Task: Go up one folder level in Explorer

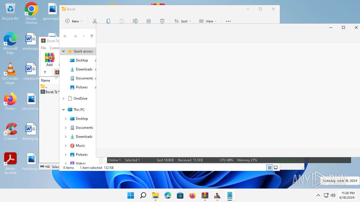Action: (x=92, y=36)
